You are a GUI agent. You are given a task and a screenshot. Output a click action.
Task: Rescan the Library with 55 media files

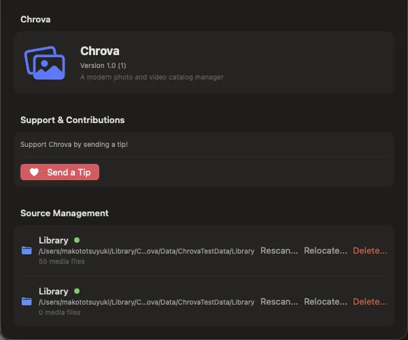coord(279,250)
